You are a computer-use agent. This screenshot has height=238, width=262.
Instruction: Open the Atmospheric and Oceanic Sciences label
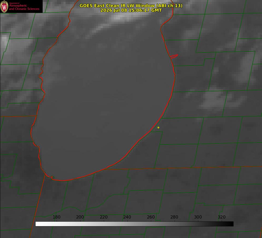point(24,7)
